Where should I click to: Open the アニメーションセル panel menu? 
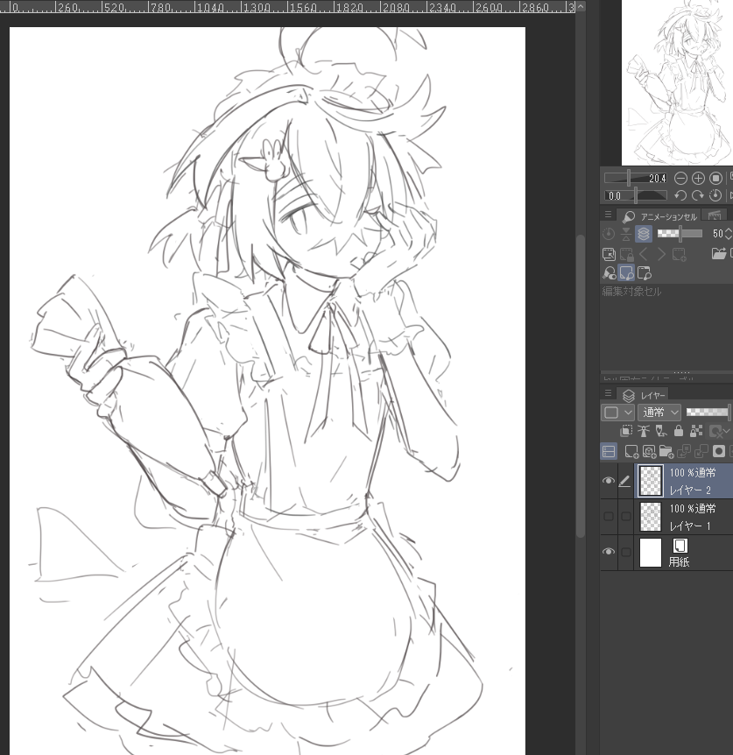[608, 215]
